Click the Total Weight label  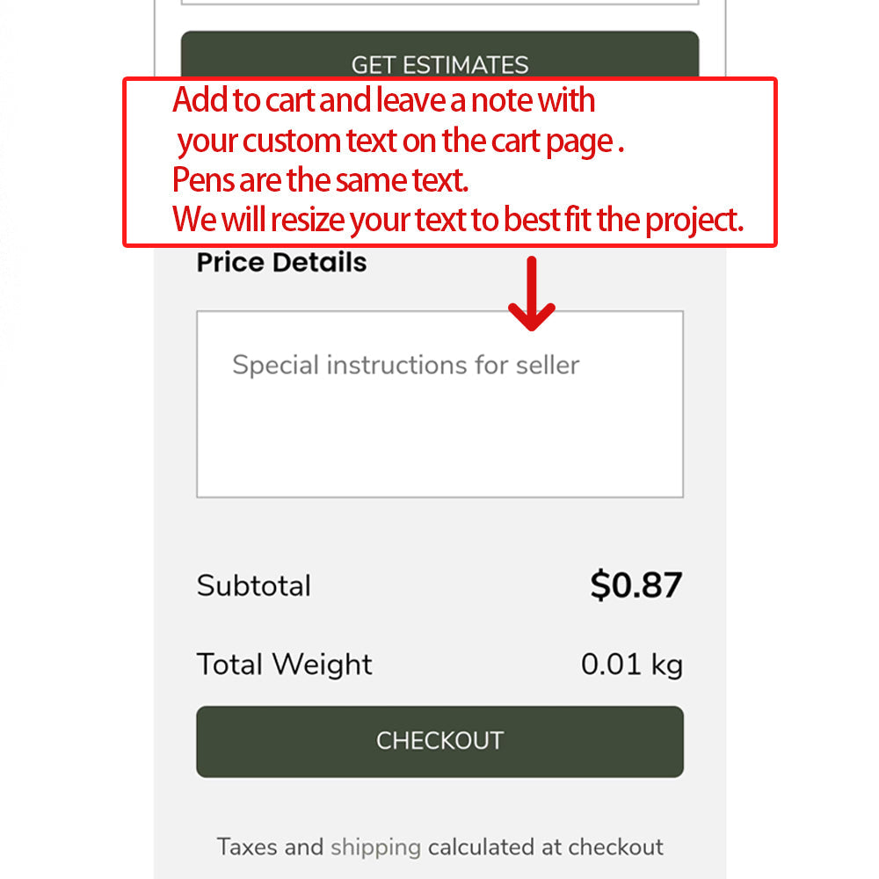[284, 664]
